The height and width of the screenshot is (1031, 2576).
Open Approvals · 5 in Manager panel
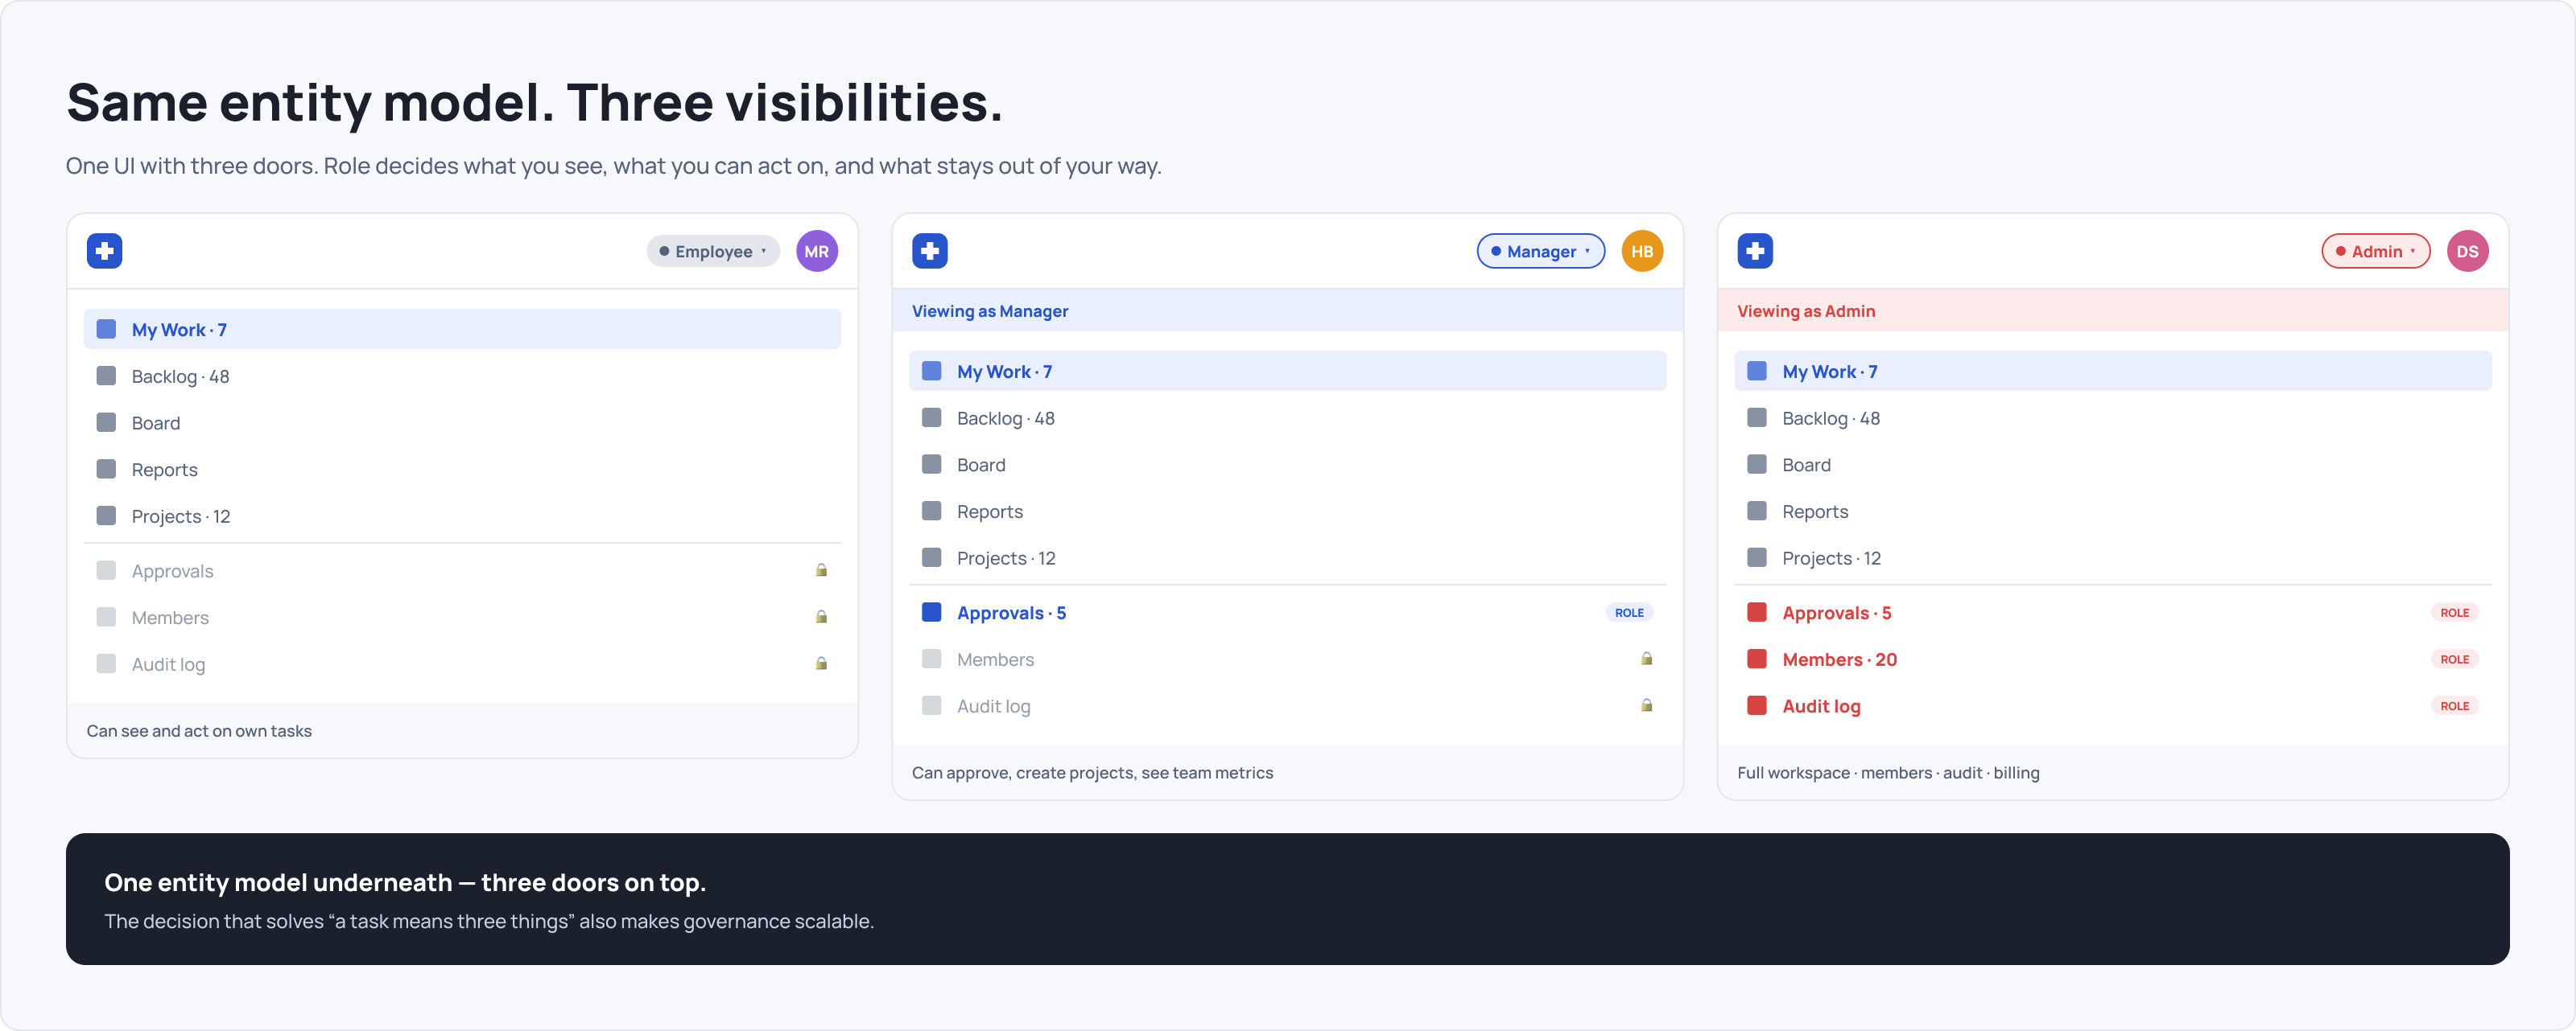(x=1287, y=612)
